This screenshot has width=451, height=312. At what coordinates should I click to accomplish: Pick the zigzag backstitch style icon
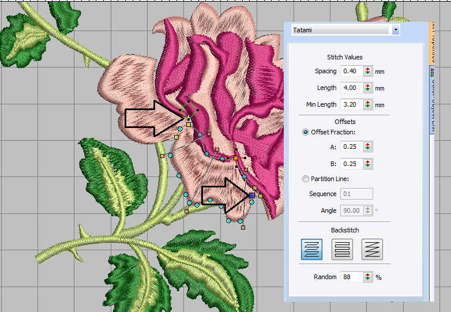coord(372,249)
